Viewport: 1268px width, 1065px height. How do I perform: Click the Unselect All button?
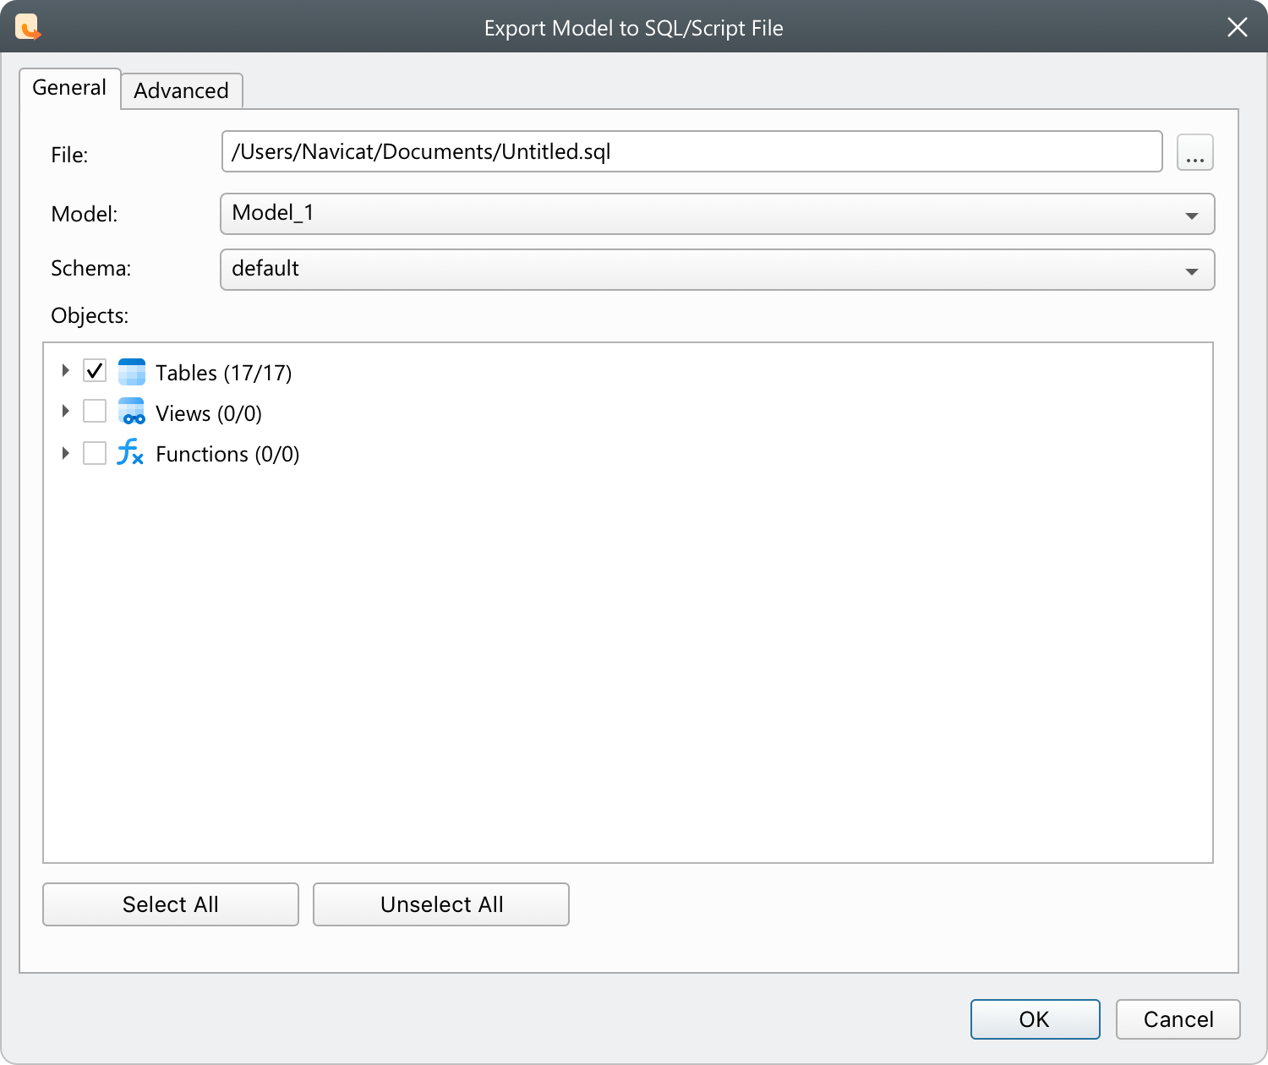[x=441, y=904]
